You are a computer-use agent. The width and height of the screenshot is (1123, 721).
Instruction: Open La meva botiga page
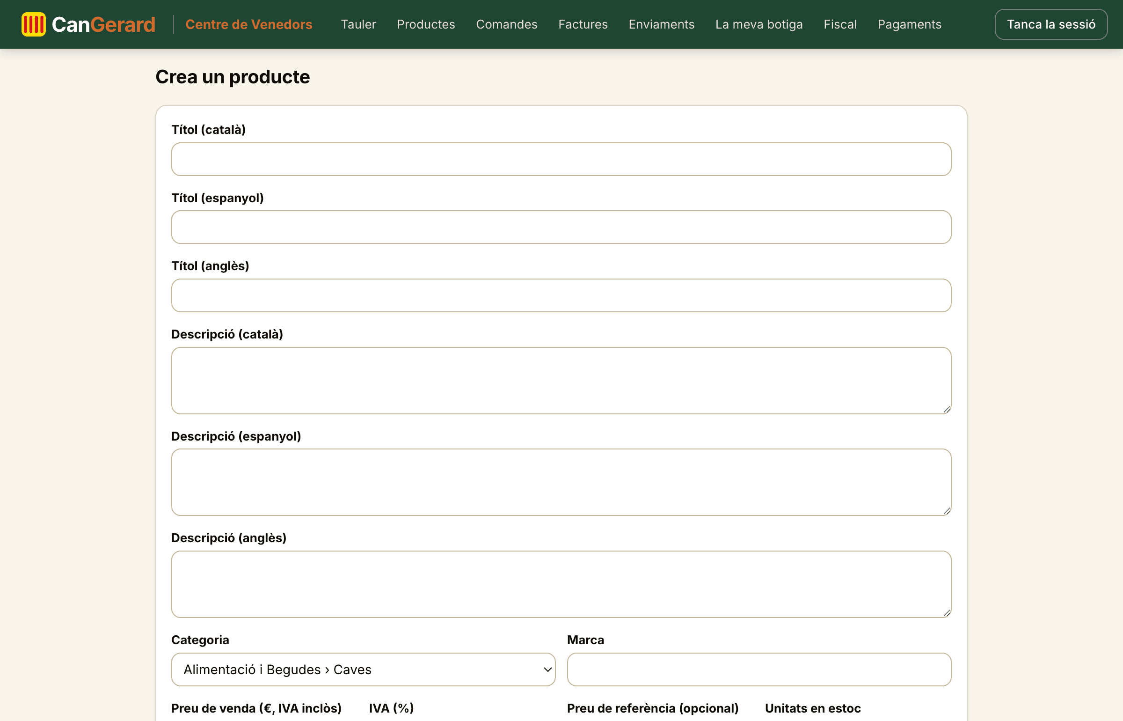pos(759,24)
